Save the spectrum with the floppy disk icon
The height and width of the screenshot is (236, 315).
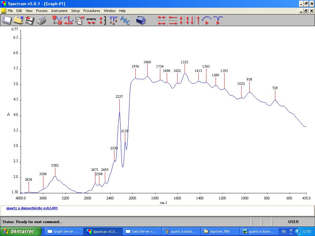[30, 20]
